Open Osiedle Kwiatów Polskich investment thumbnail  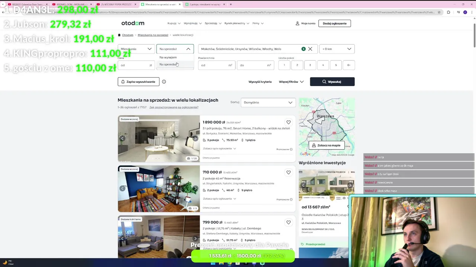point(327,185)
